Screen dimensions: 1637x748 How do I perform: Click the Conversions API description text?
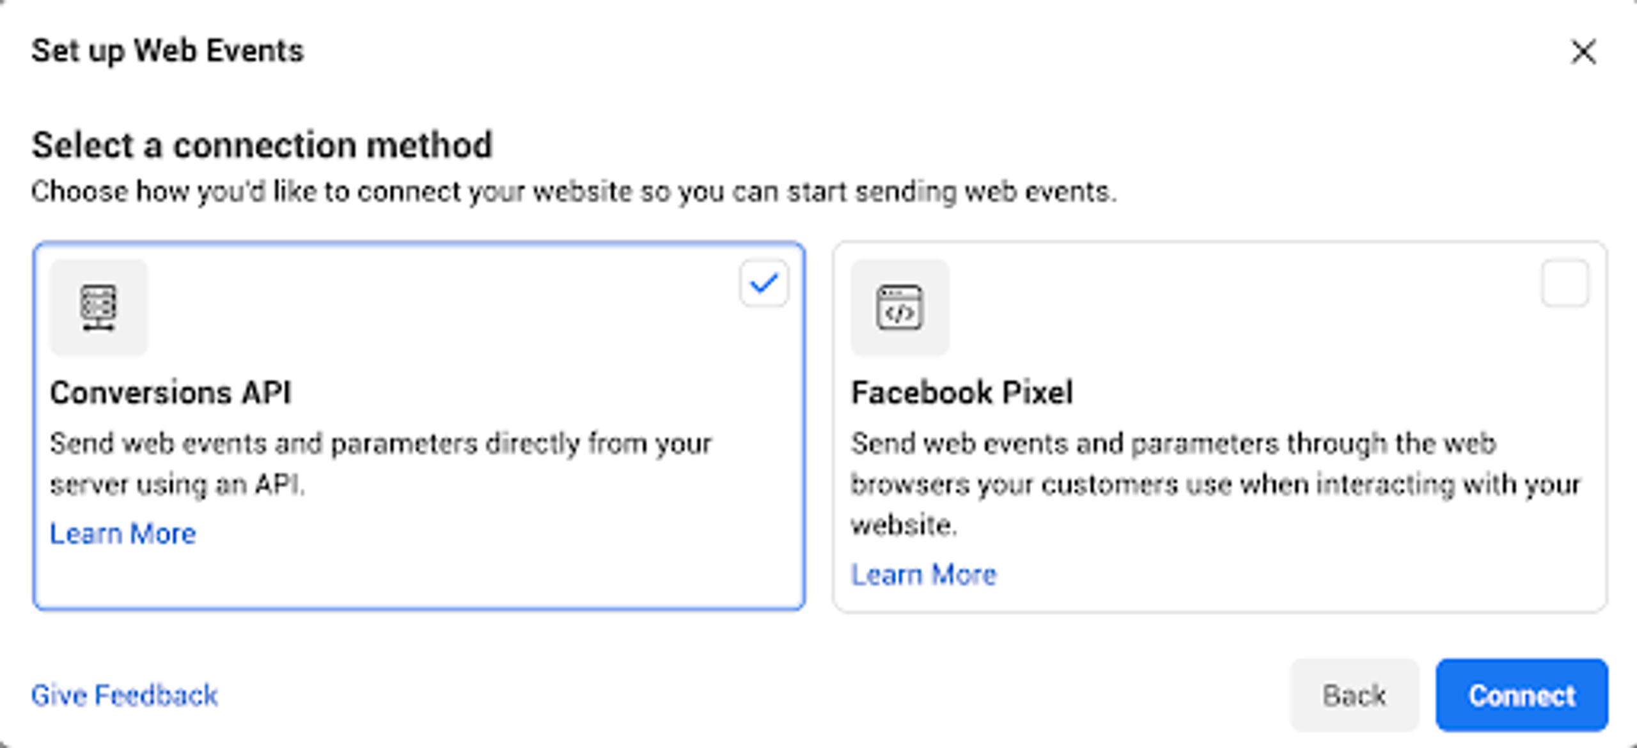pyautogui.click(x=381, y=464)
